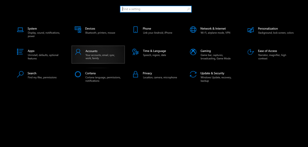Click 'Bluetooth, printers, mouse' description

click(100, 33)
